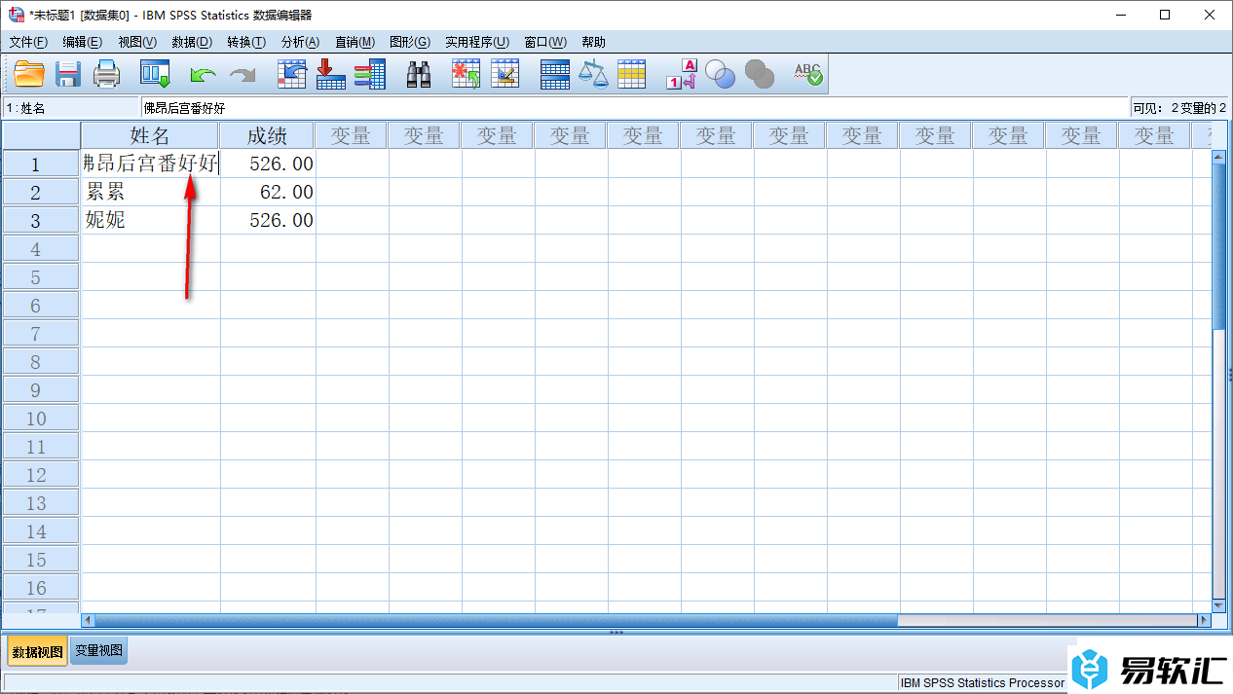Open the Split File tool
The width and height of the screenshot is (1233, 694).
point(555,74)
